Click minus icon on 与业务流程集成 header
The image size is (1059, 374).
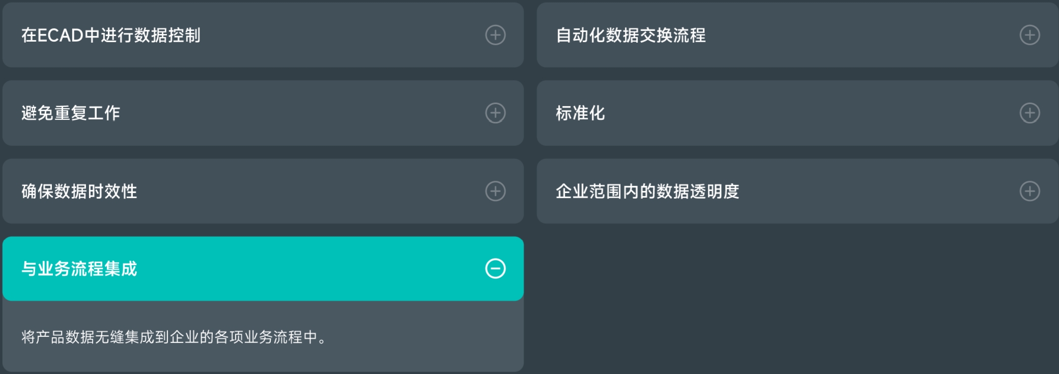[495, 268]
